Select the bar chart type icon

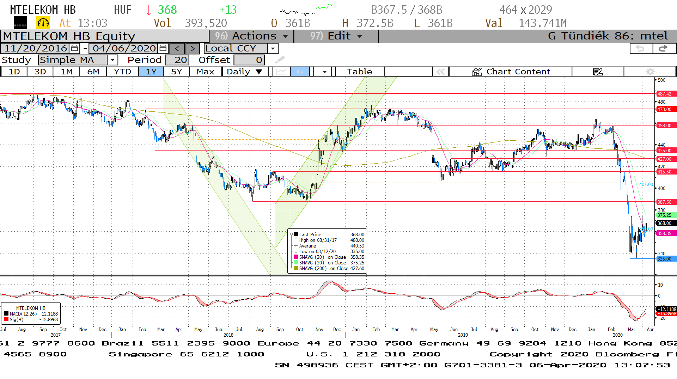pyautogui.click(x=300, y=72)
